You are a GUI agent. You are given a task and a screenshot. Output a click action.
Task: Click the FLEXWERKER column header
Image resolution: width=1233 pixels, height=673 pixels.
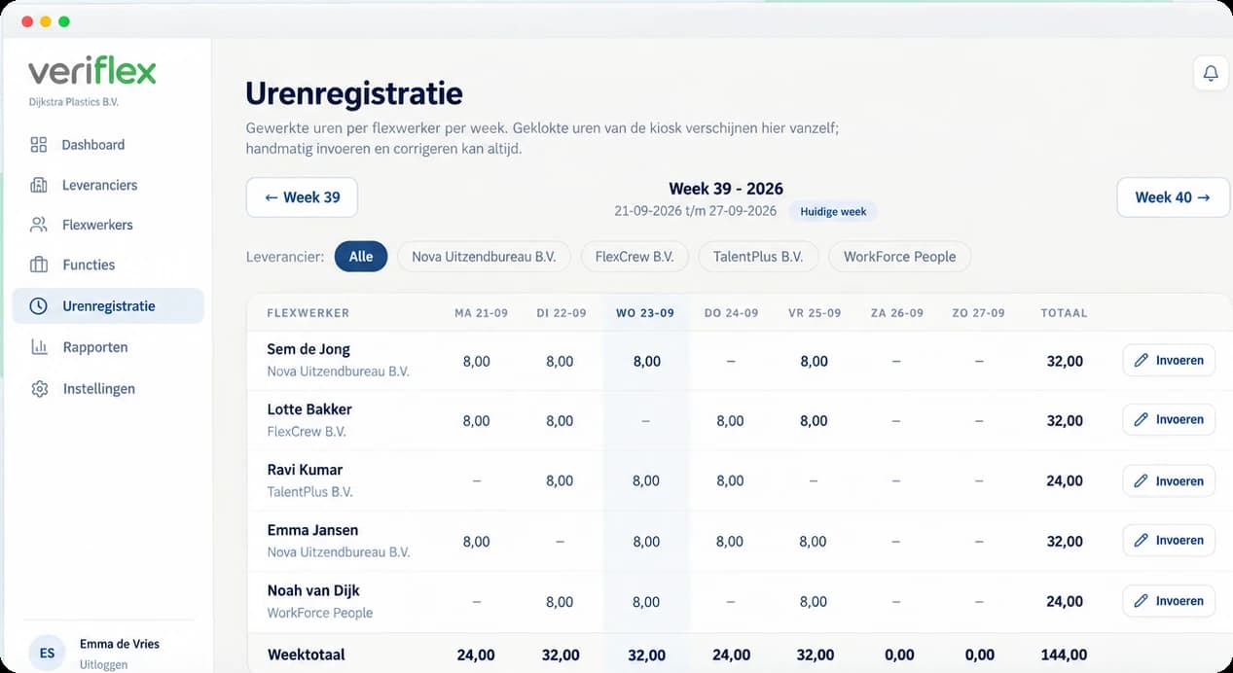[x=308, y=313]
